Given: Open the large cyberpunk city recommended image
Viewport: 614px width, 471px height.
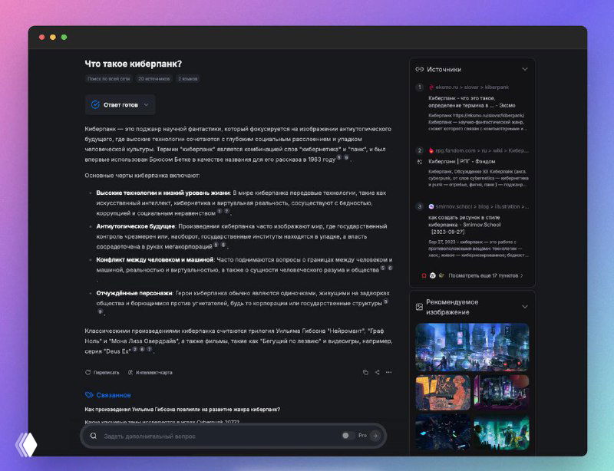Looking at the screenshot, I should point(472,347).
